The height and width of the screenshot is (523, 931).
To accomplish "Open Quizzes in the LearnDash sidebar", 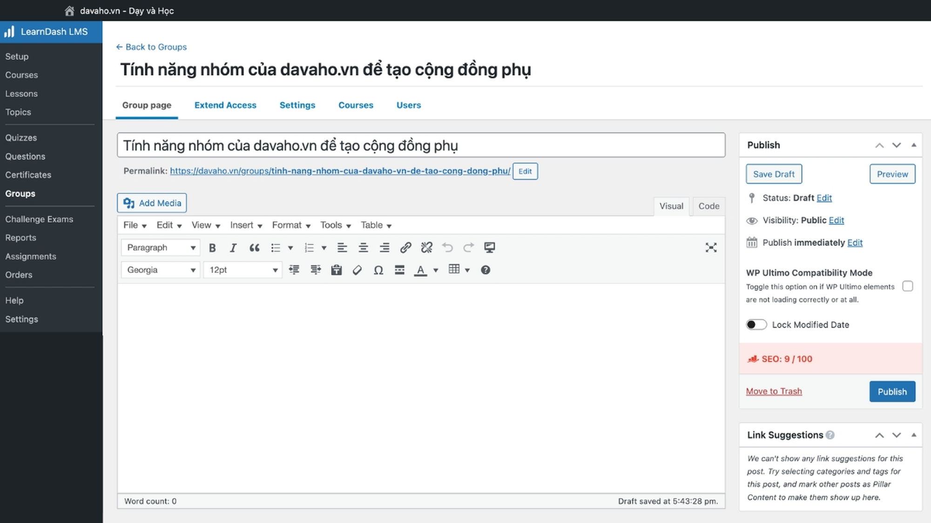I will pyautogui.click(x=21, y=138).
